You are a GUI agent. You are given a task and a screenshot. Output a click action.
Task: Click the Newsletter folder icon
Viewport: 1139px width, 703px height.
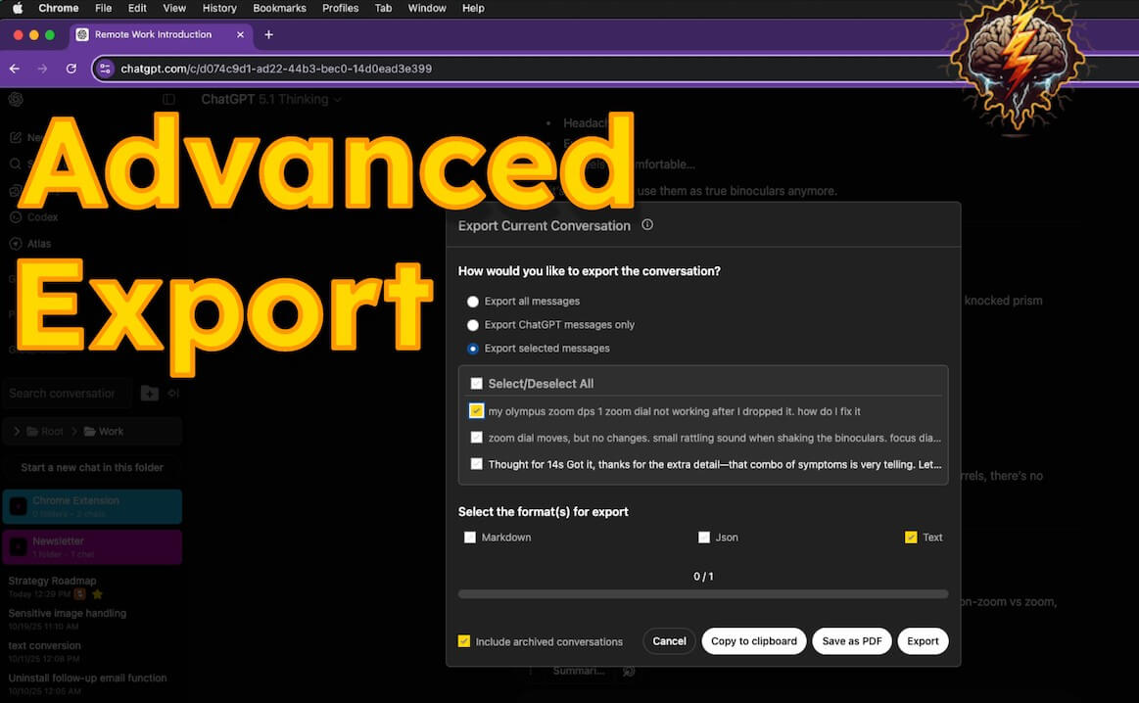[19, 547]
